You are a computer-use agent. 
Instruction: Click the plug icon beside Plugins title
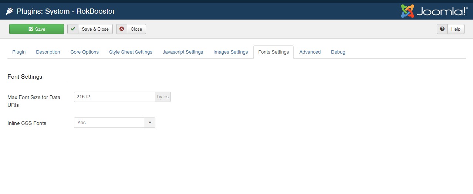coord(9,11)
